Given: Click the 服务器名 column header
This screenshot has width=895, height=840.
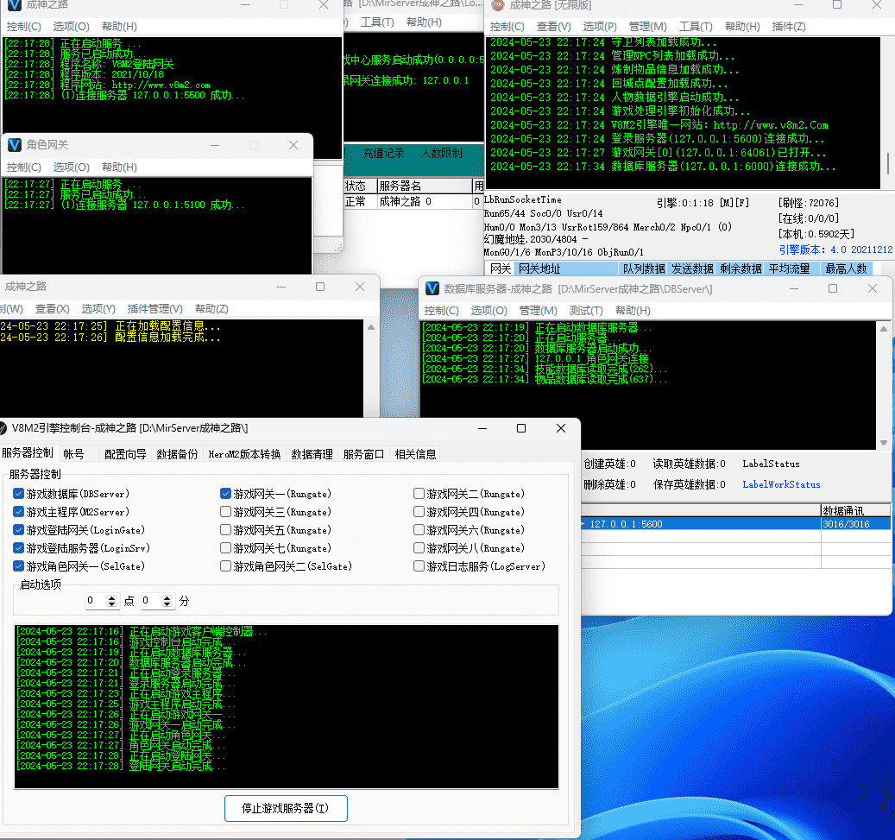Looking at the screenshot, I should [x=424, y=186].
